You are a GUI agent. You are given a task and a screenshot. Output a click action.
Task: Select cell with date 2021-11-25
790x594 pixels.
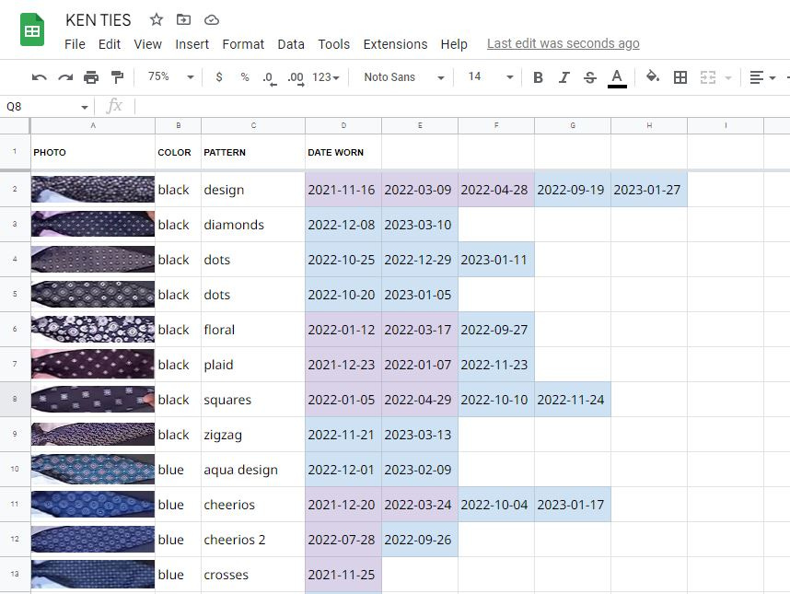pos(343,575)
